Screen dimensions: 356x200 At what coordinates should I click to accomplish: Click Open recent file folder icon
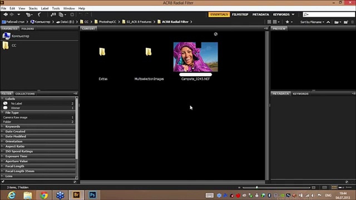[337, 22]
